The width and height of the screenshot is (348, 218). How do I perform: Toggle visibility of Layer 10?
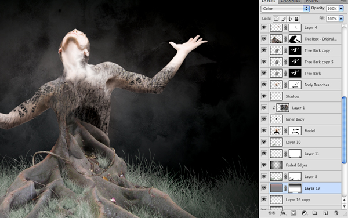(x=264, y=142)
